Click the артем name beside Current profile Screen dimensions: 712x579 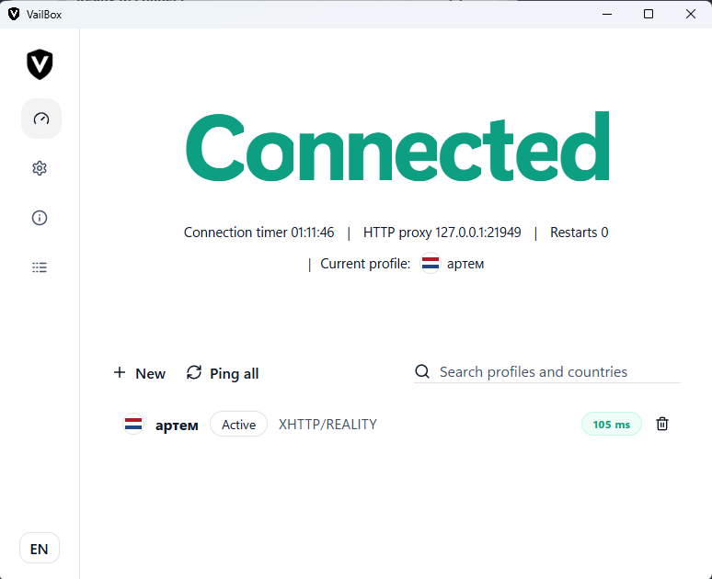(465, 264)
